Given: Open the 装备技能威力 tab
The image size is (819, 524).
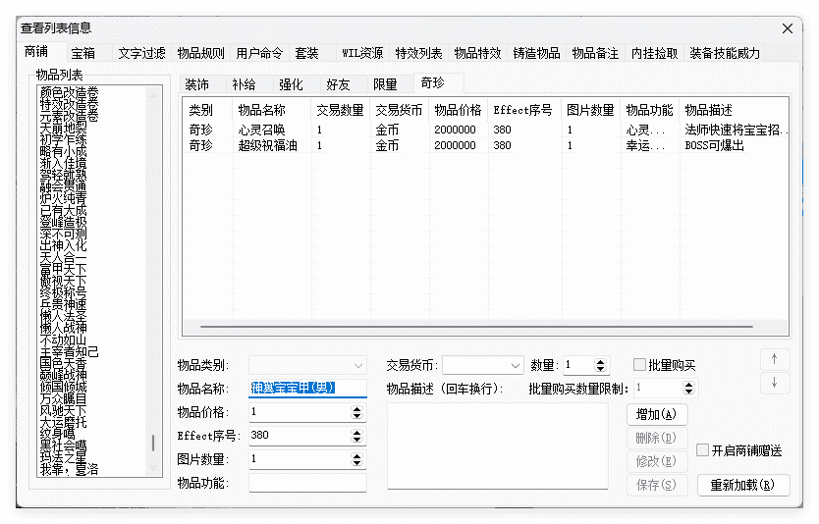Looking at the screenshot, I should 725,53.
